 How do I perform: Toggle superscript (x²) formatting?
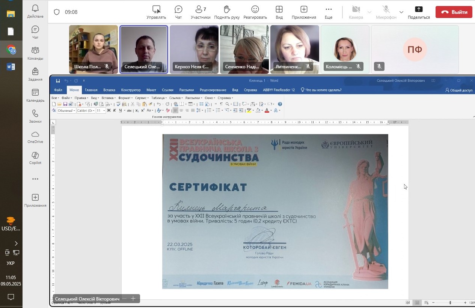tap(143, 110)
